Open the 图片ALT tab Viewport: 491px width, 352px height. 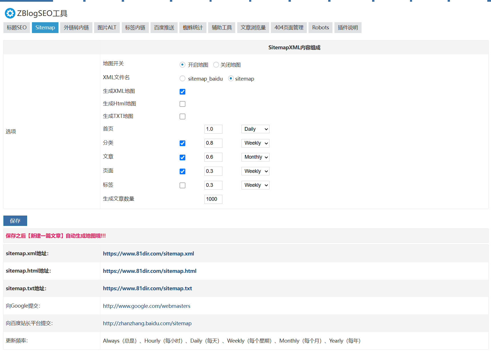pyautogui.click(x=107, y=27)
